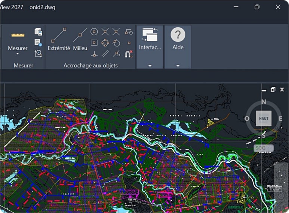
Task: Disable object snaps with magnet icon
Action: pos(129,54)
